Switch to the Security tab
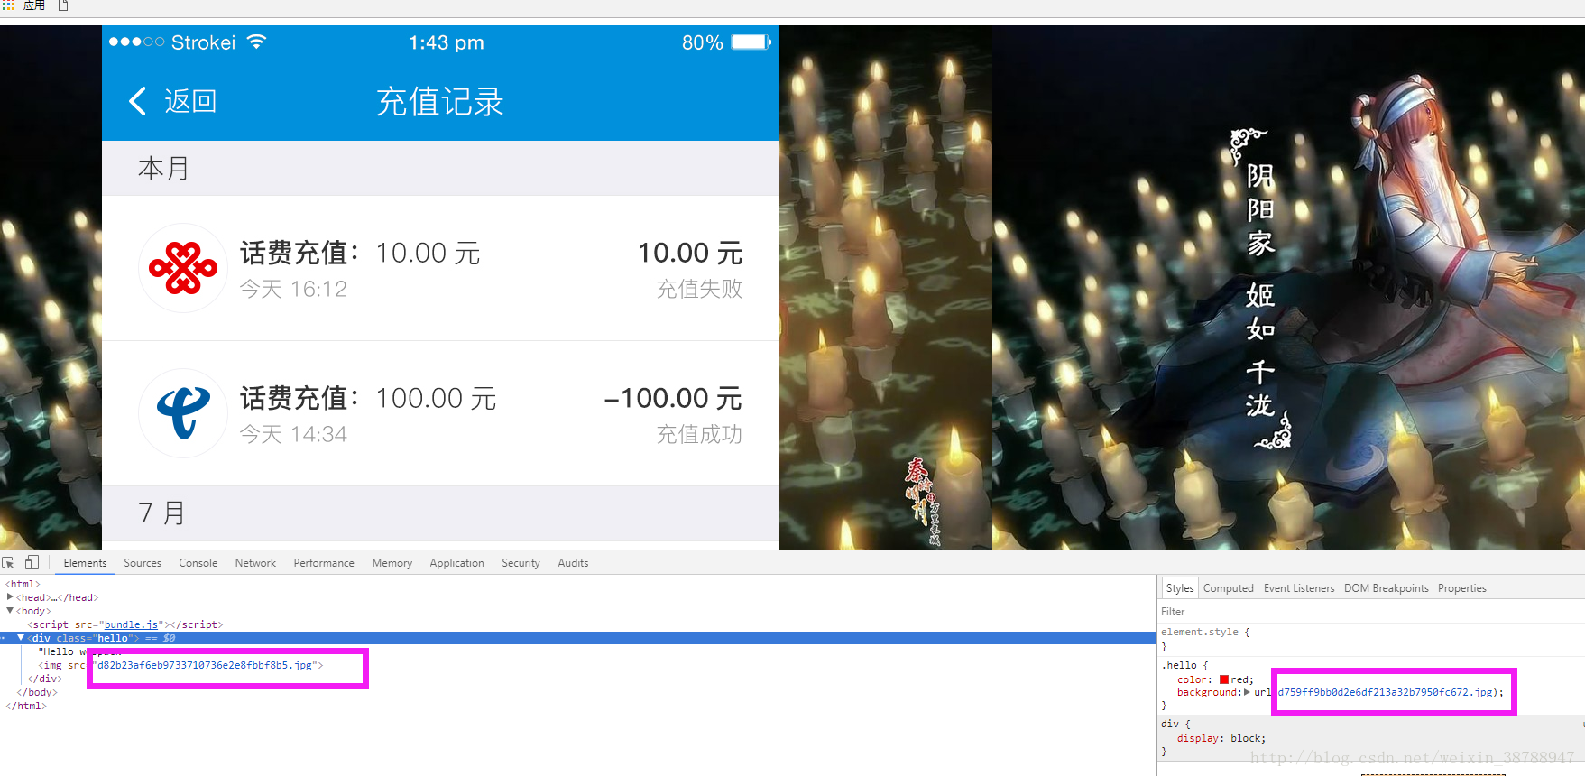 521,563
